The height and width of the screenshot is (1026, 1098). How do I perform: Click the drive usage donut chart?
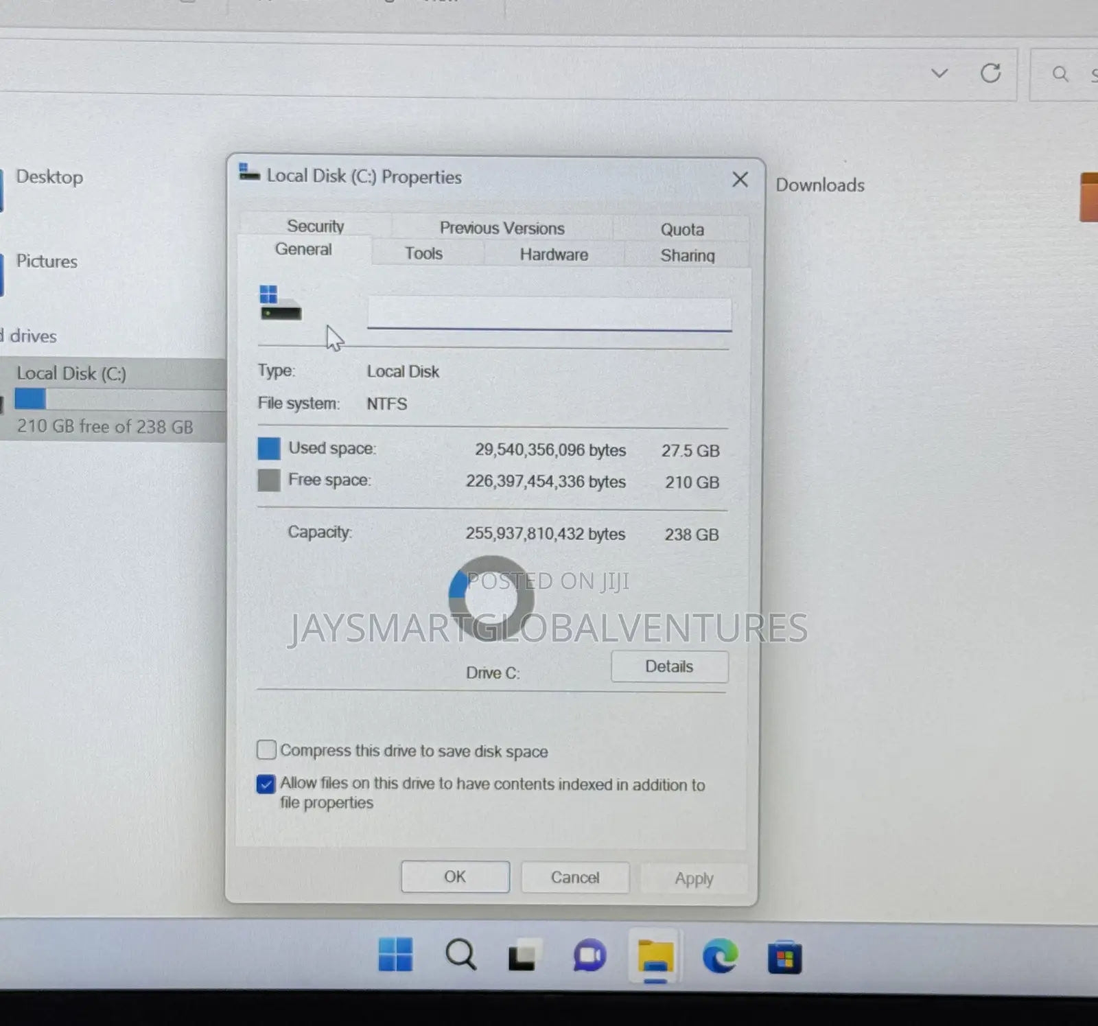(x=491, y=598)
